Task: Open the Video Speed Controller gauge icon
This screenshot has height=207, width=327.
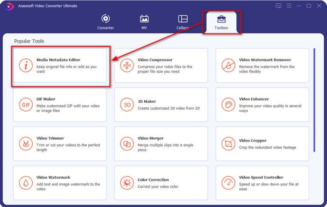Action: 228,183
